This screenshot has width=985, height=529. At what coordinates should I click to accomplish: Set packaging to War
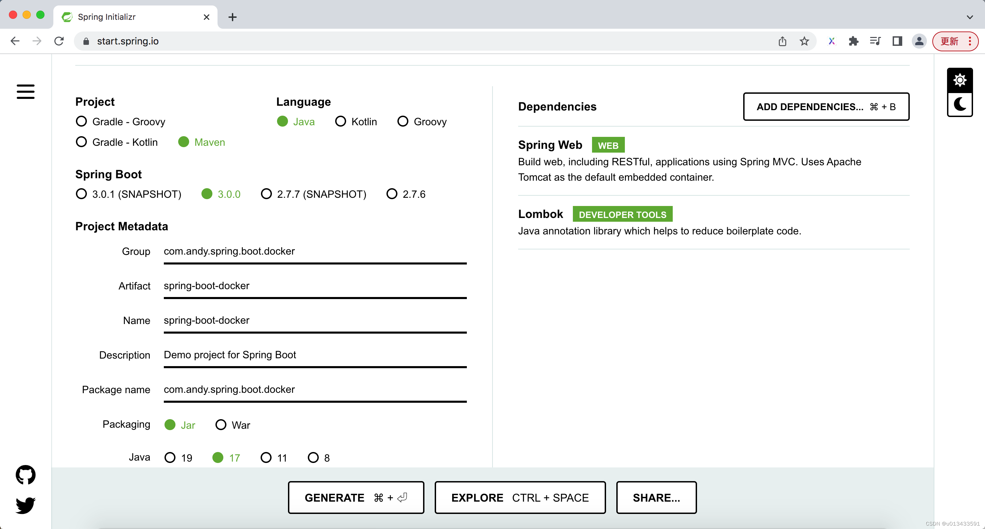233,425
